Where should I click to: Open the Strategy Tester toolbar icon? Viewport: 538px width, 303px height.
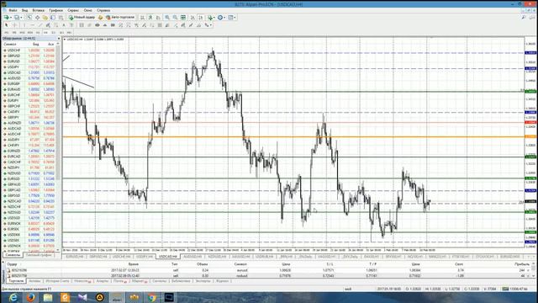tap(61, 17)
